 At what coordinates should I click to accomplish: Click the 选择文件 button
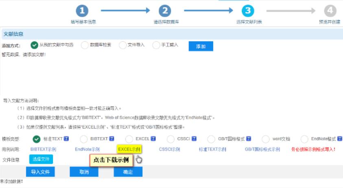41,159
